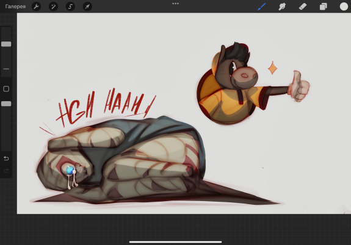Viewport: 351px width, 245px height.
Task: Select the Brush tool
Action: click(x=262, y=7)
